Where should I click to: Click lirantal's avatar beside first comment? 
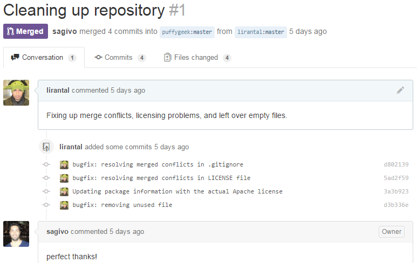16,93
